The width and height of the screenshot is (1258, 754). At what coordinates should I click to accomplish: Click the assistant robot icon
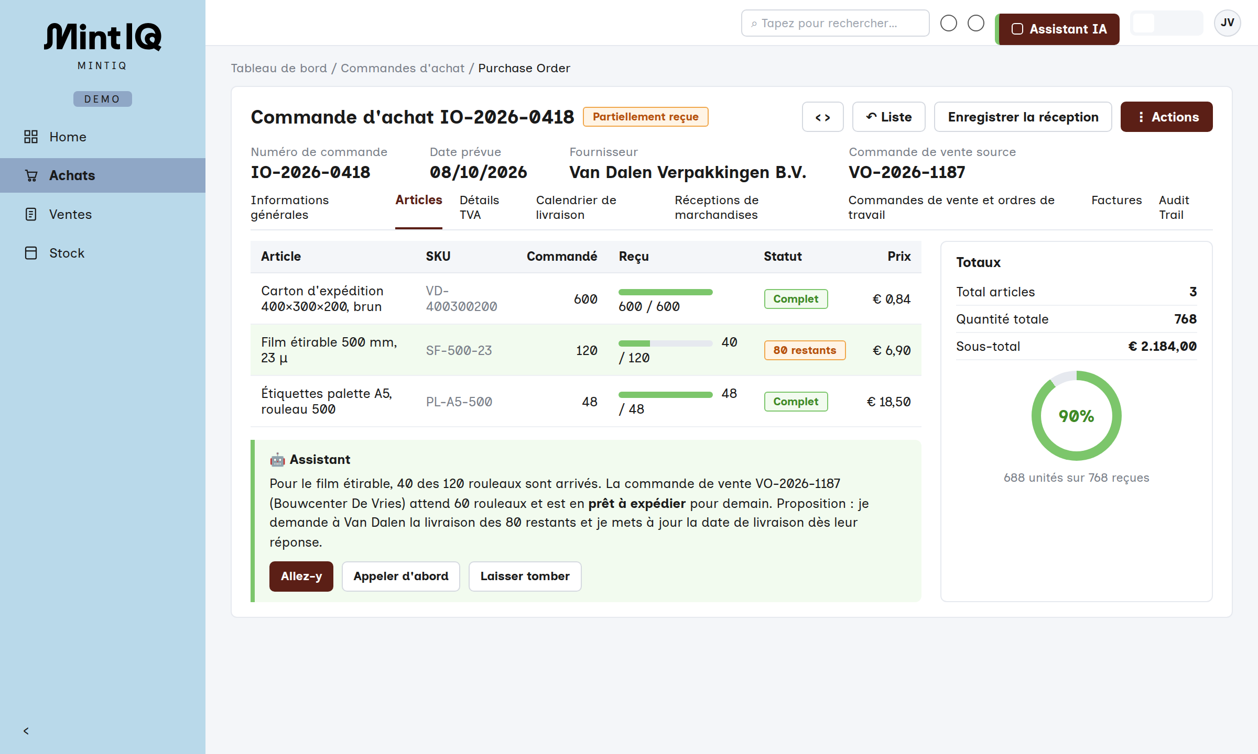pos(277,460)
